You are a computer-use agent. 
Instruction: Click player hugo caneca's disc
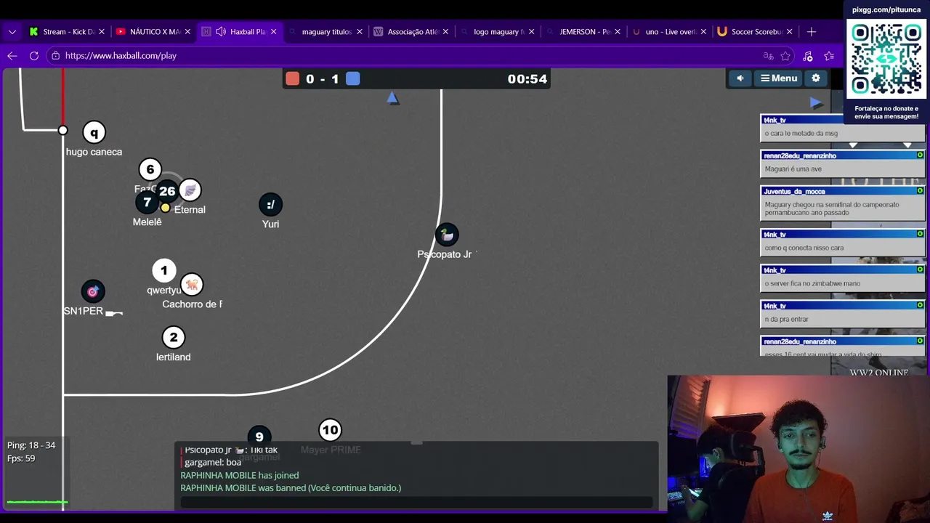tap(94, 132)
